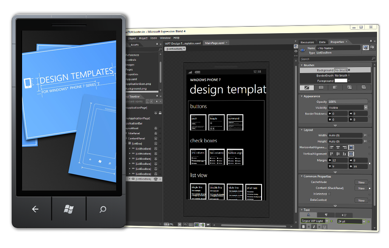Open the ListBoxItem breadcrumb dropdown
Screen dimensions: 389x248
[x=175, y=49]
